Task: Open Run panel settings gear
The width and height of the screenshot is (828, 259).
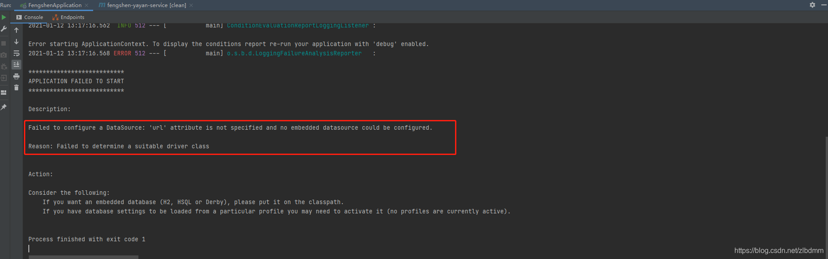Action: click(812, 5)
